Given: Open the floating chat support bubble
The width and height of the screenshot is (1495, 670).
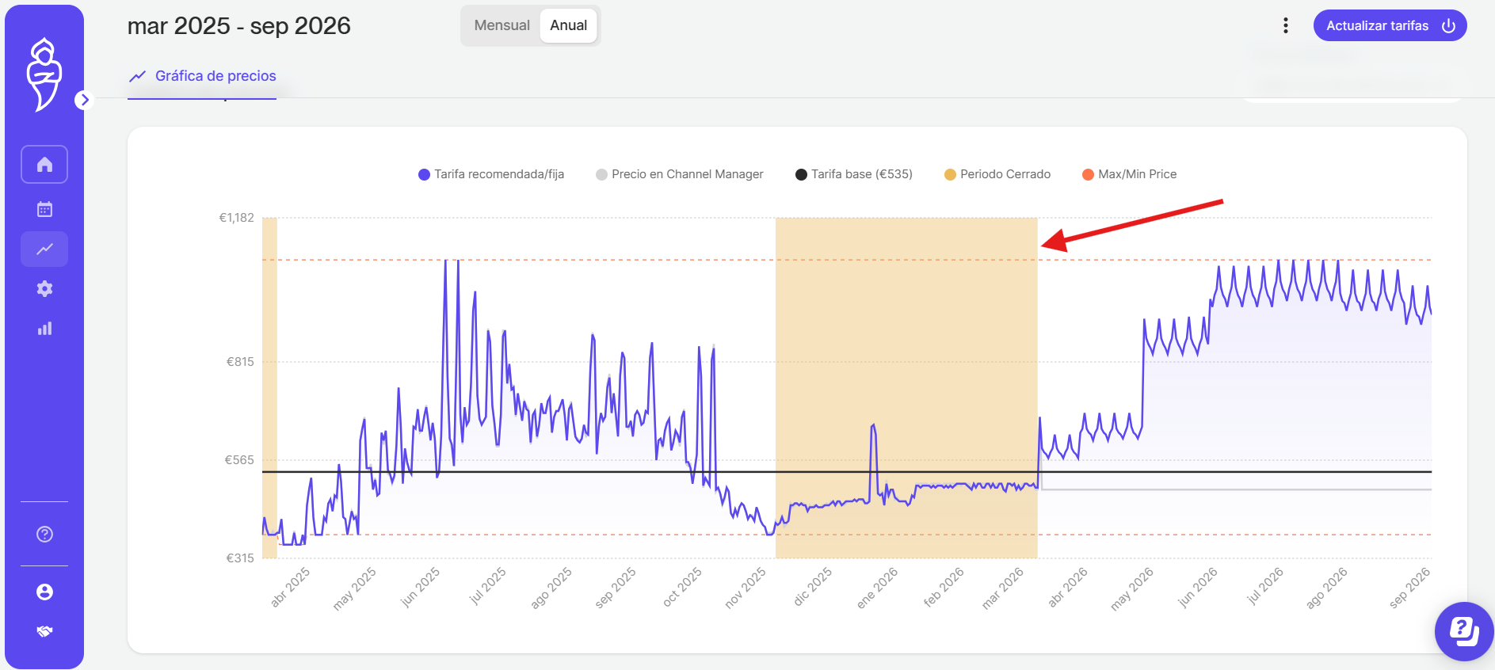Looking at the screenshot, I should click(1464, 631).
